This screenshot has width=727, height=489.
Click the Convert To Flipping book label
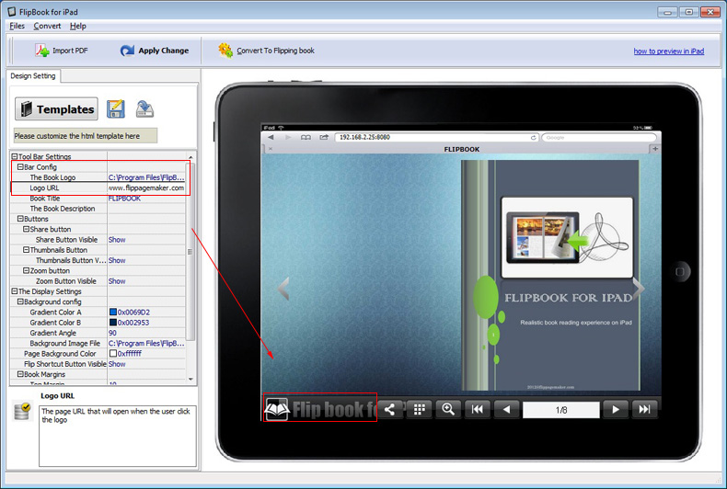pyautogui.click(x=275, y=51)
